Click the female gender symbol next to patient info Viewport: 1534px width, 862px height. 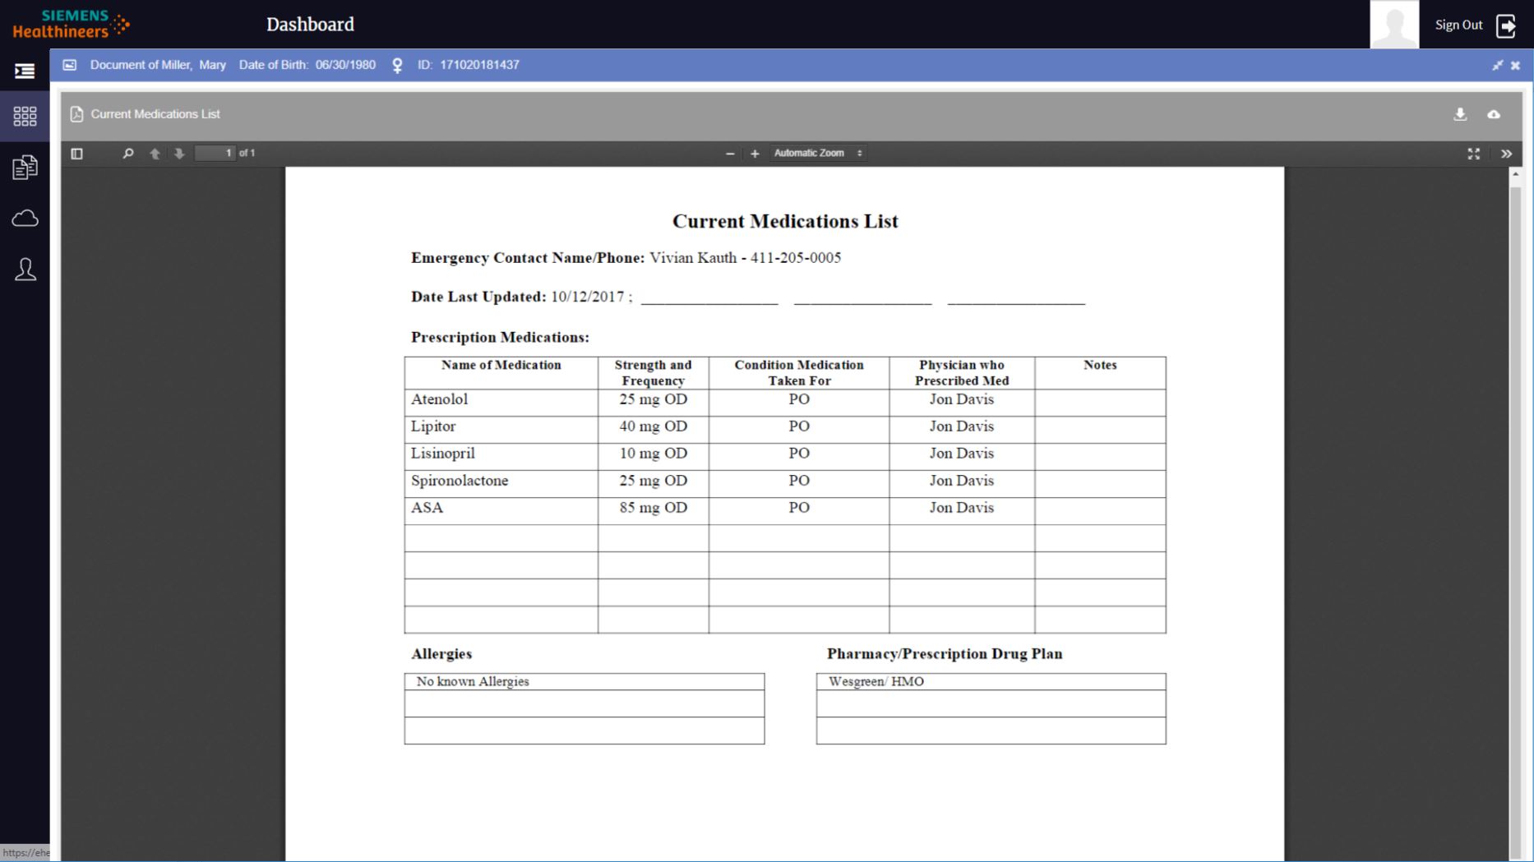397,65
